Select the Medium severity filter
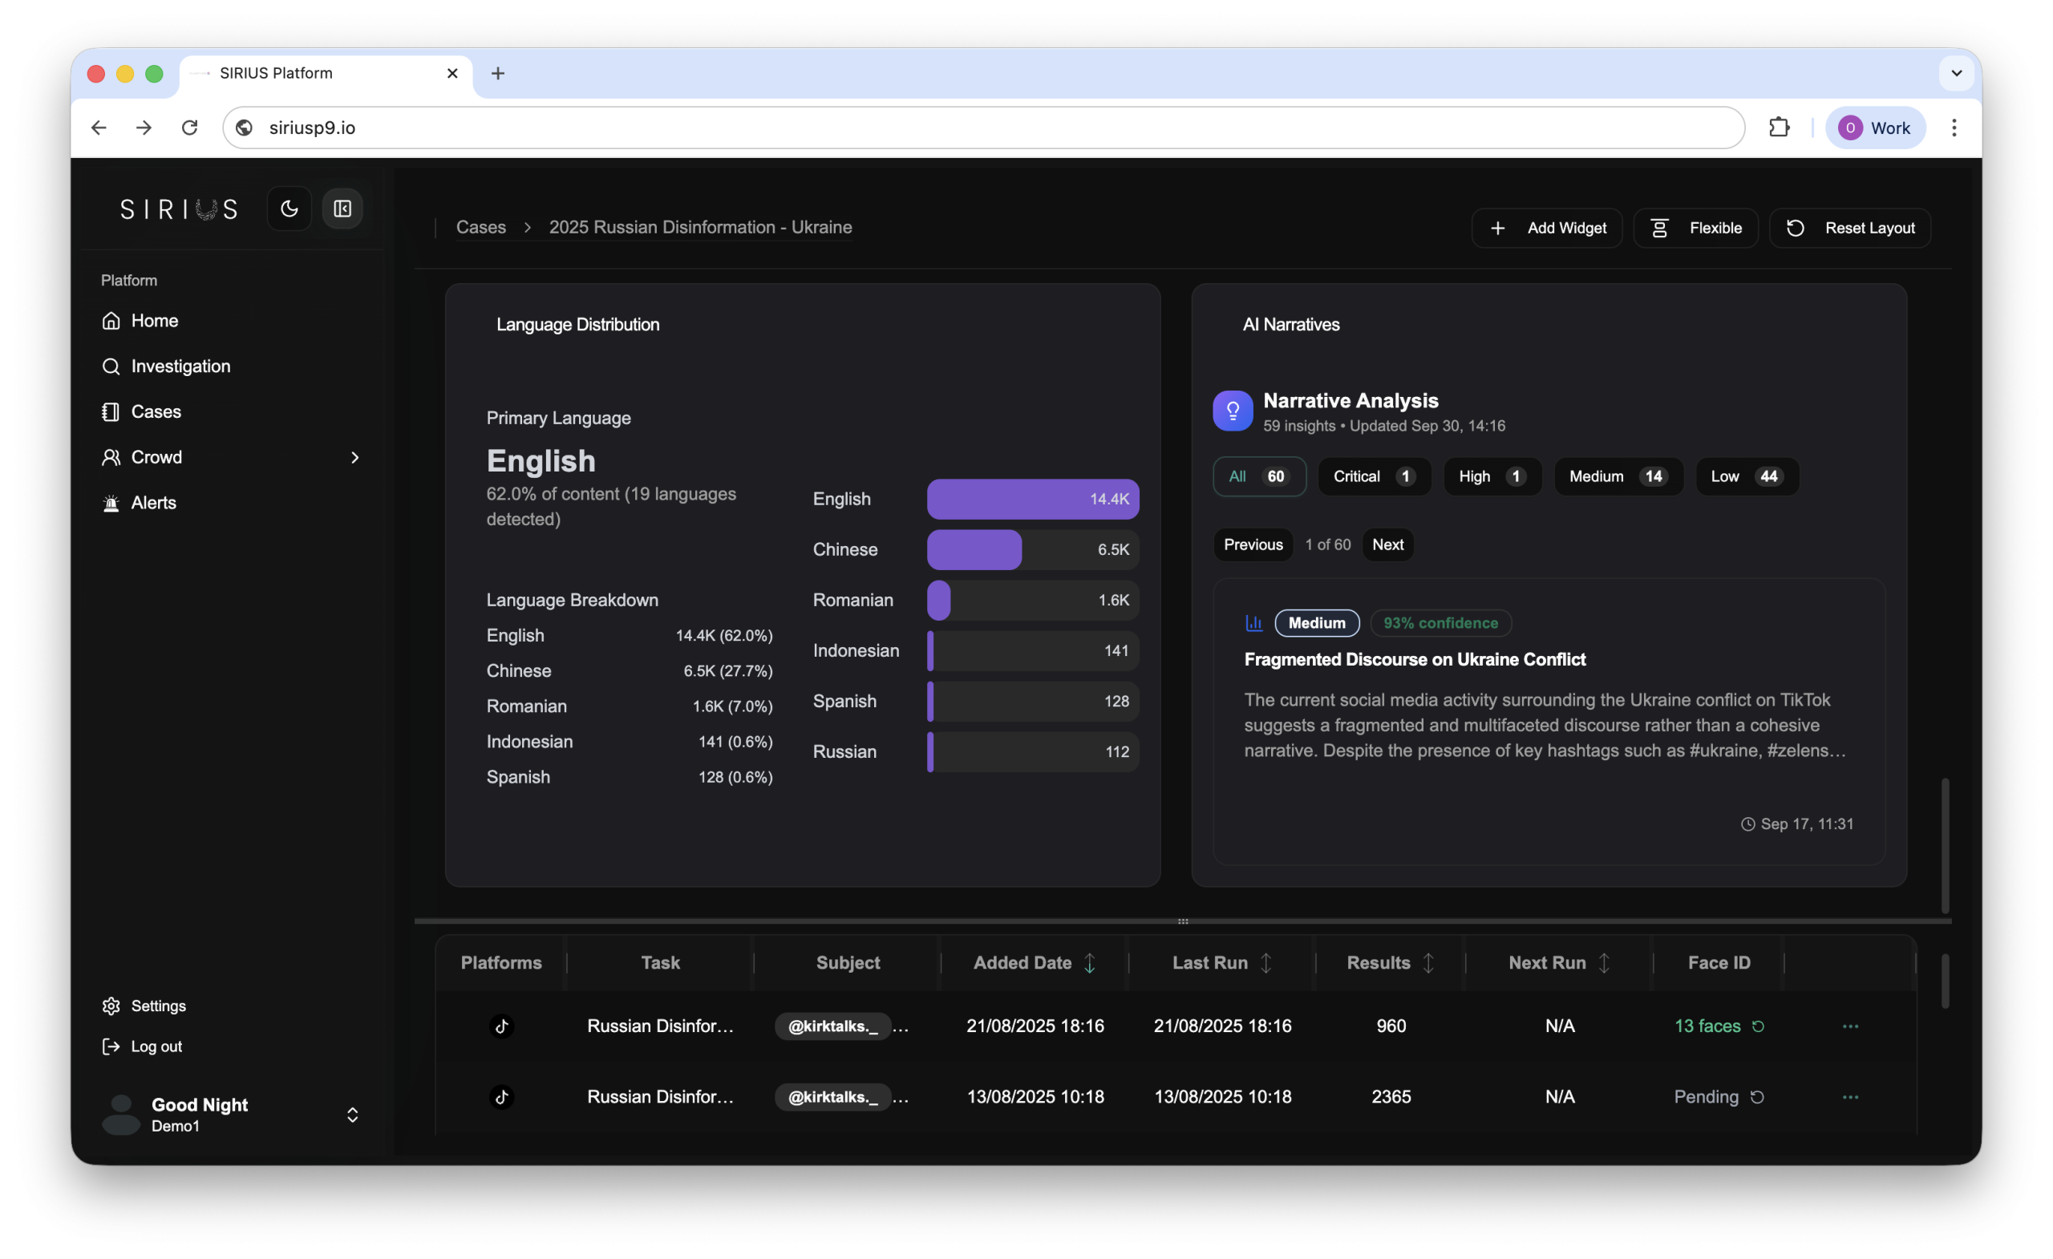Viewport: 2053px width, 1259px height. [1618, 476]
